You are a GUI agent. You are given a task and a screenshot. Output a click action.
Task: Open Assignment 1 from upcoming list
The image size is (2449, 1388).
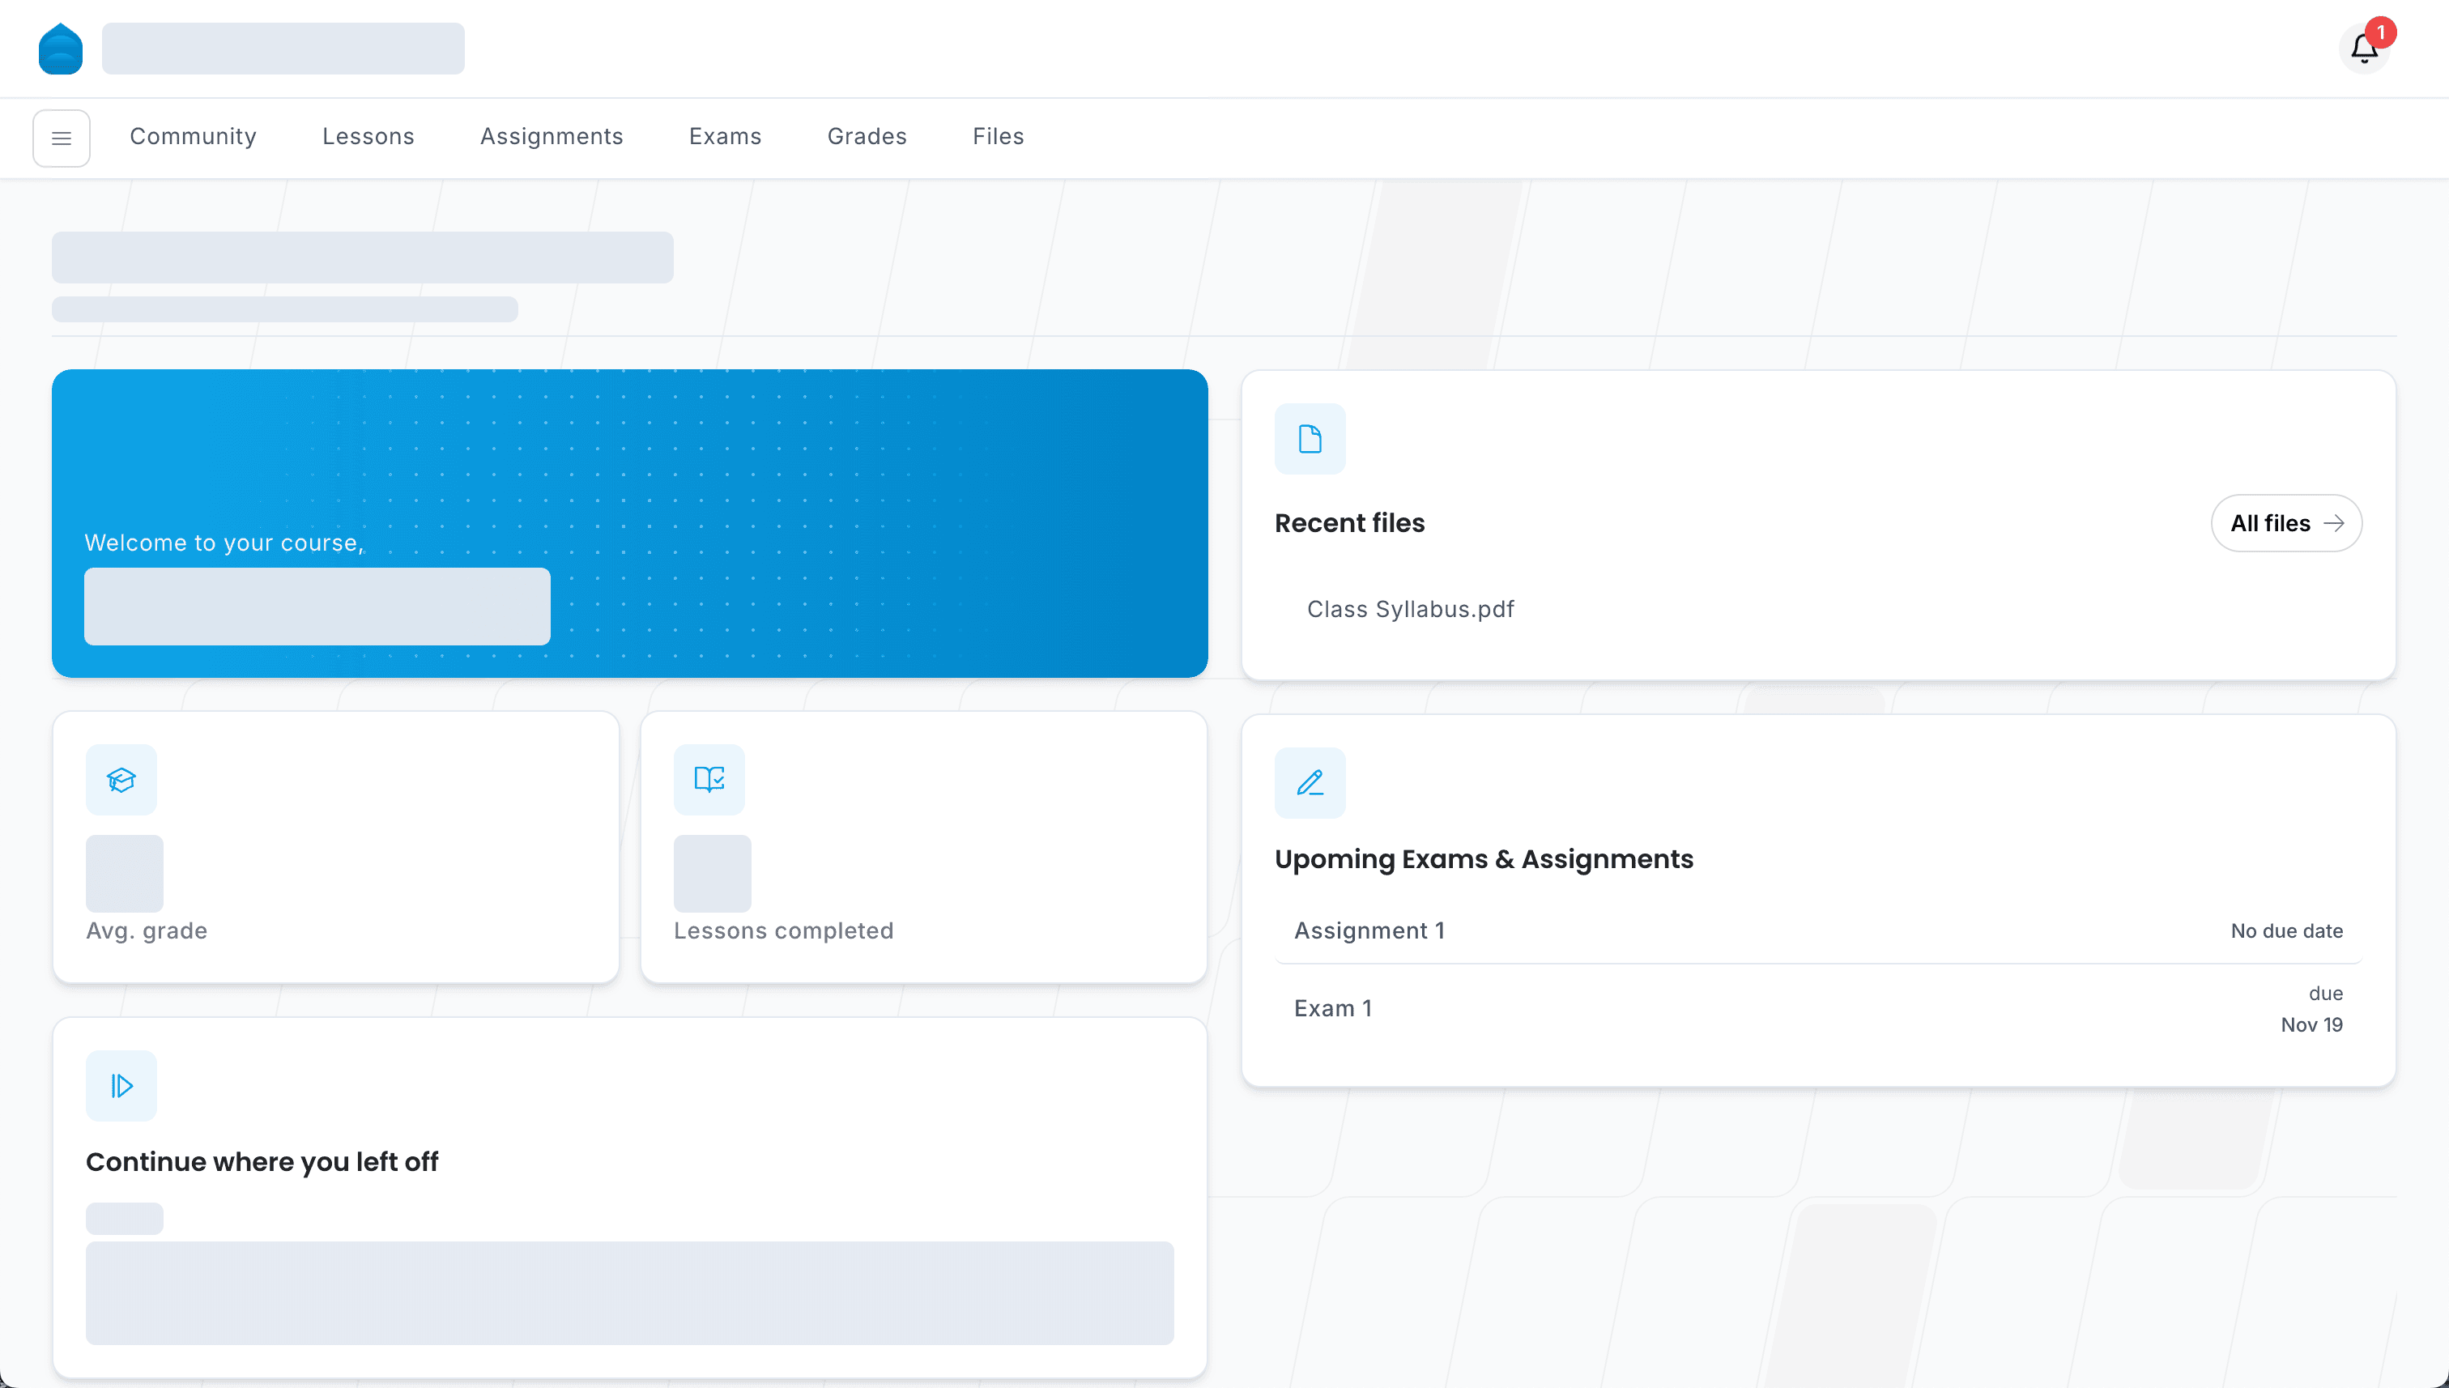[1369, 930]
